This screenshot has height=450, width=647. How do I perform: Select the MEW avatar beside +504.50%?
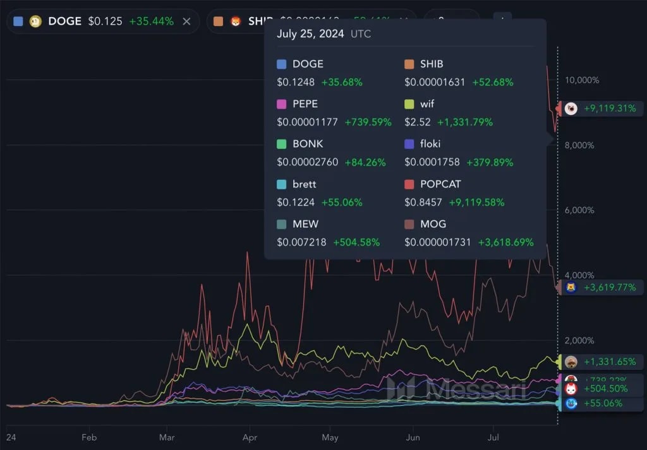571,388
